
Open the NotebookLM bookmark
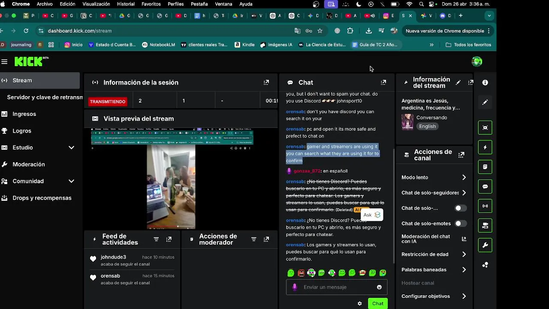coord(158,45)
